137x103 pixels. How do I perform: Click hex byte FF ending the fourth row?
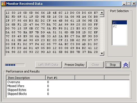(96, 24)
